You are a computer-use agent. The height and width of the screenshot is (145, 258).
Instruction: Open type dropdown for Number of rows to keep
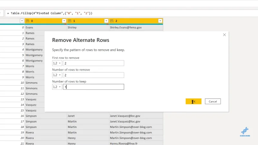57,87
